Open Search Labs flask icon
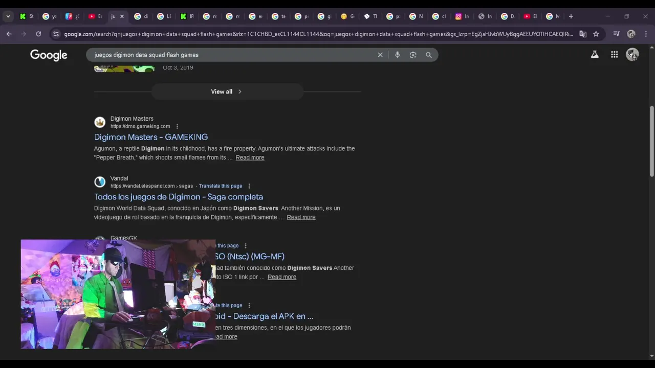Viewport: 655px width, 368px height. point(595,55)
